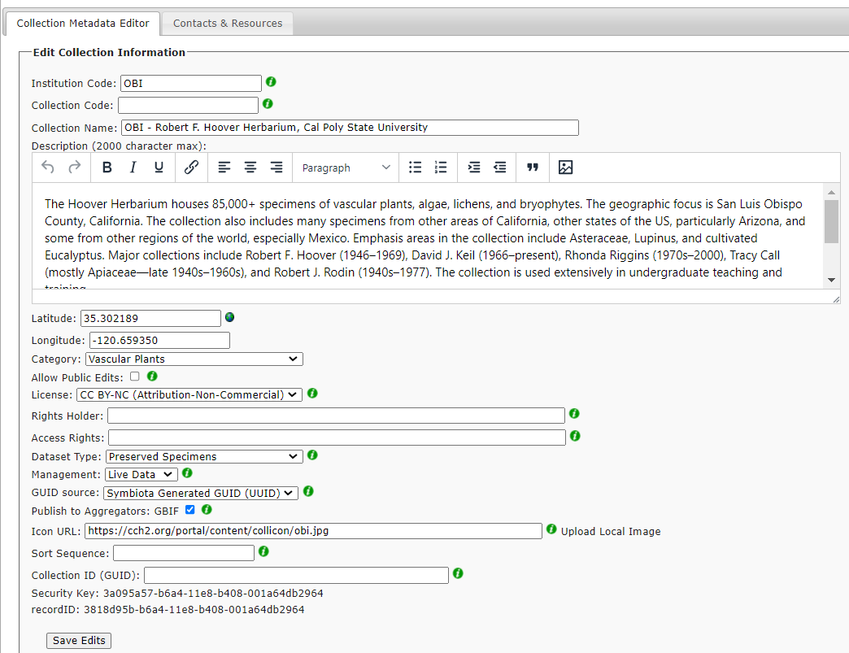
Task: Focus the Institution Code field
Action: (x=190, y=84)
